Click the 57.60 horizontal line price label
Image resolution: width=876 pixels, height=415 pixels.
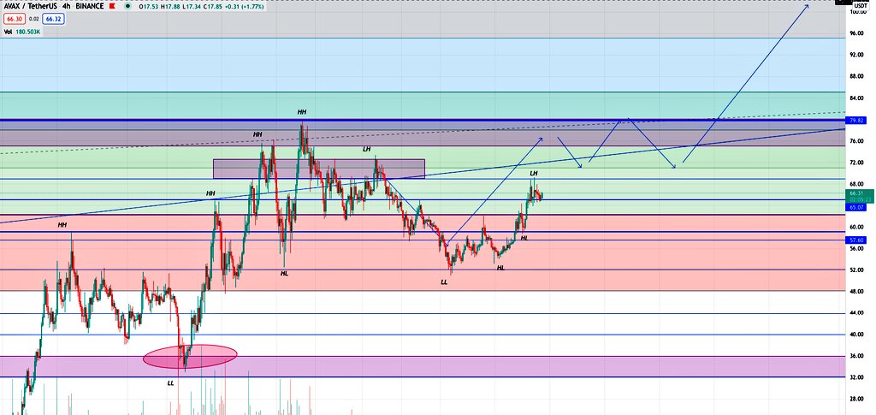(857, 240)
